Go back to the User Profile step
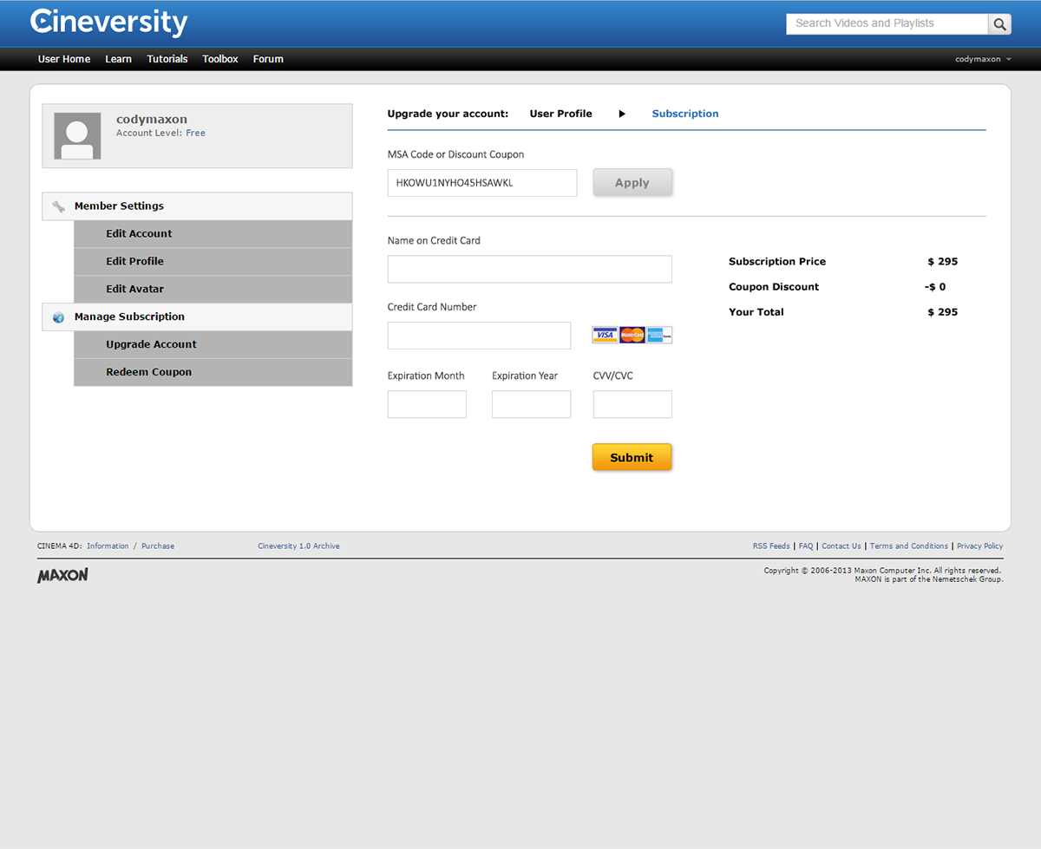Image resolution: width=1041 pixels, height=849 pixels. tap(560, 114)
